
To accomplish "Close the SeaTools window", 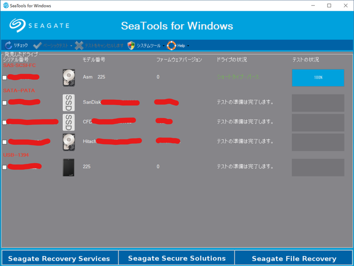I will 346,6.
